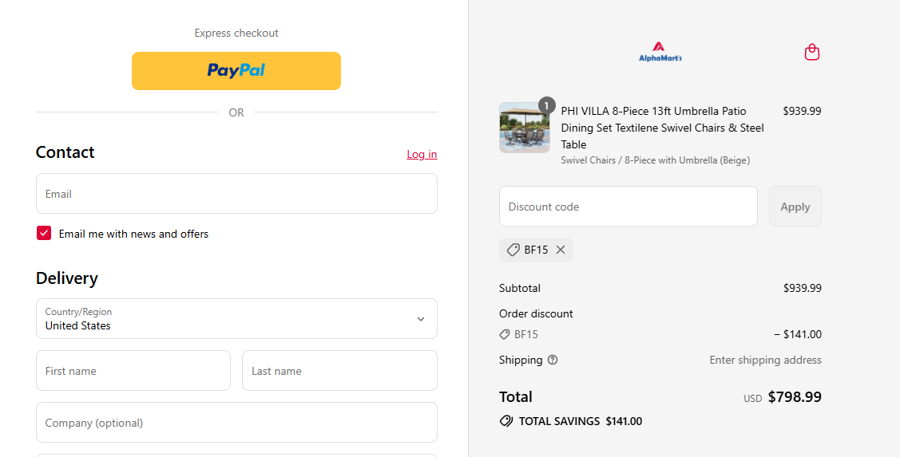This screenshot has height=457, width=900.
Task: Apply the discount code
Action: pos(795,207)
